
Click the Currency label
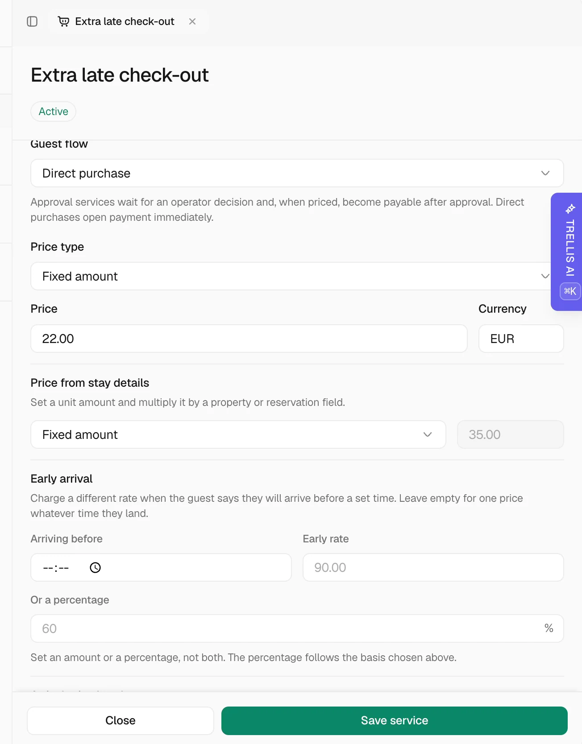point(503,309)
